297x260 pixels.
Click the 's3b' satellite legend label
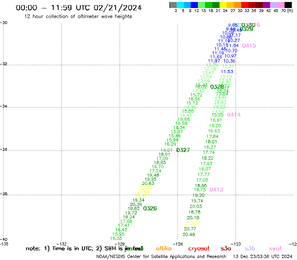[250, 248]
